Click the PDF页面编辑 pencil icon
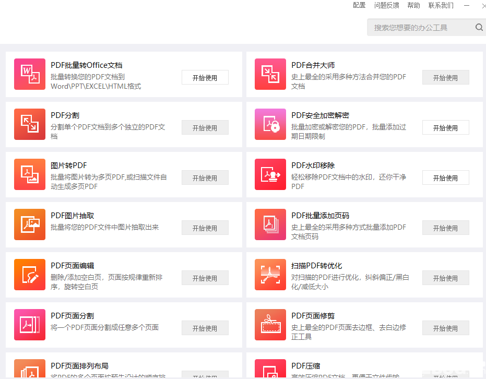 (x=30, y=275)
